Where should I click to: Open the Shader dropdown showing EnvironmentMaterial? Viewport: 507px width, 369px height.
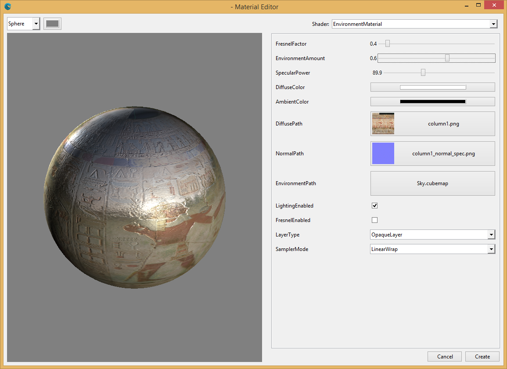click(x=414, y=24)
